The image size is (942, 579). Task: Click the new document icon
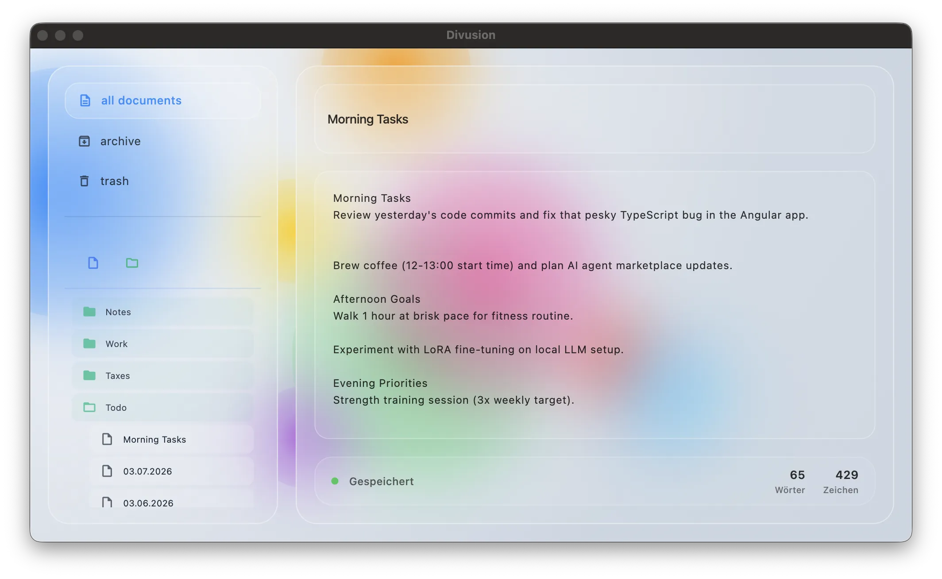click(93, 263)
